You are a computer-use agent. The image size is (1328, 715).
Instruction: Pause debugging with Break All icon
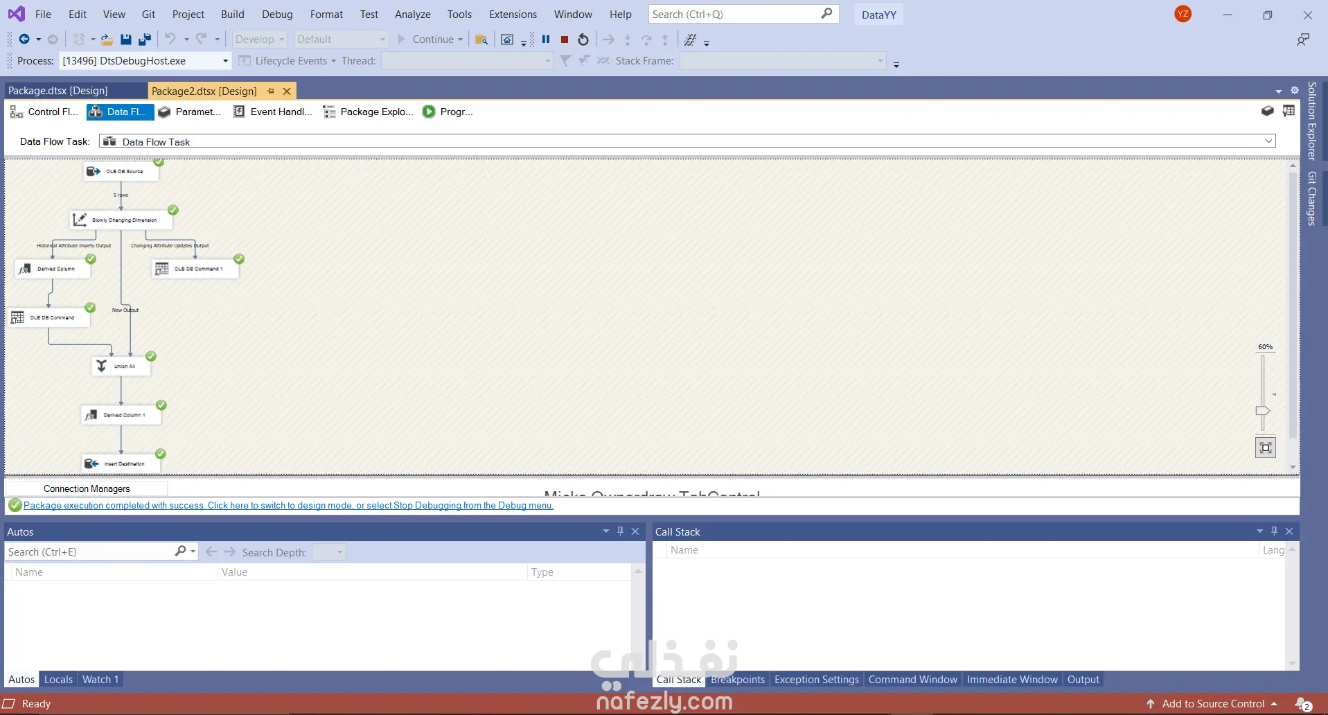[x=546, y=39]
